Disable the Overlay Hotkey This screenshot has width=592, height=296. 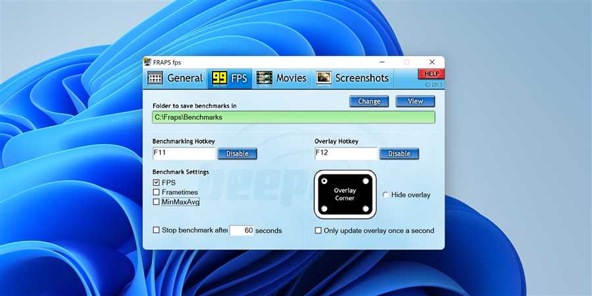pos(399,154)
